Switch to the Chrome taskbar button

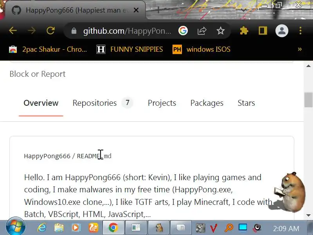pyautogui.click(x=113, y=228)
